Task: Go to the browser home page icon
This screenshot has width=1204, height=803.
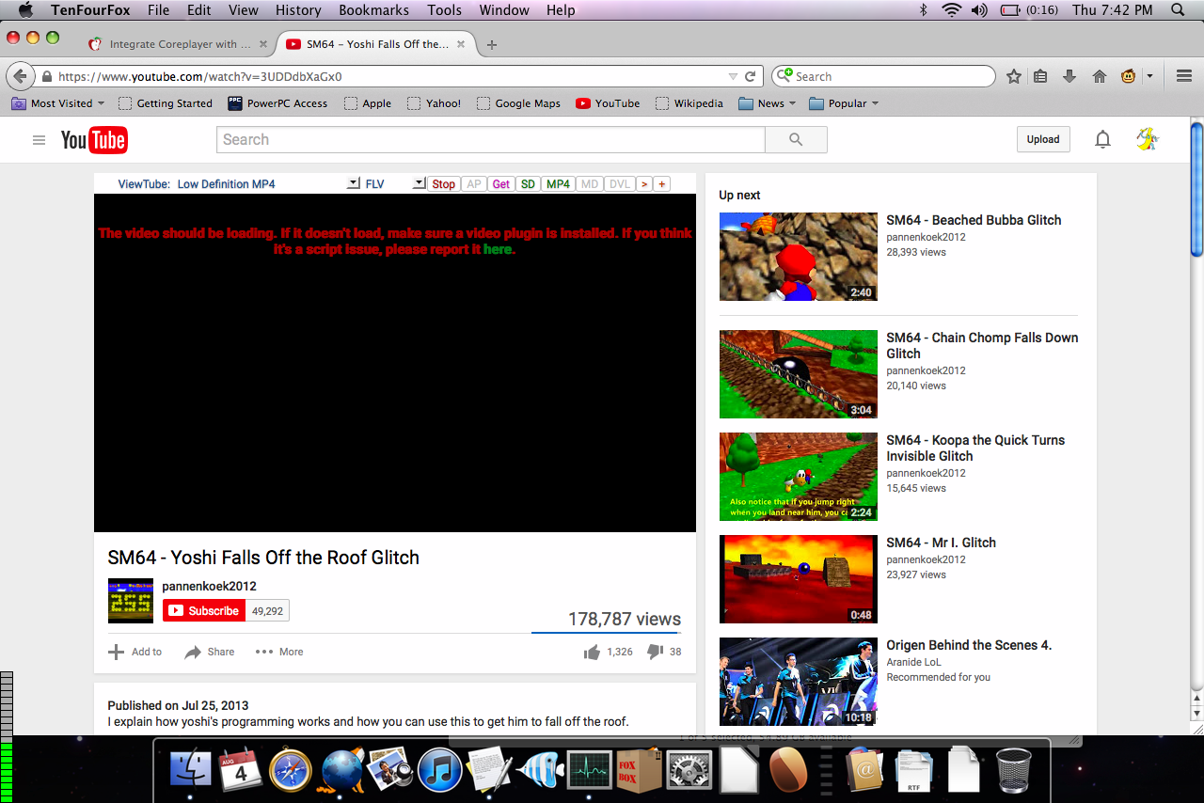Action: (1099, 76)
